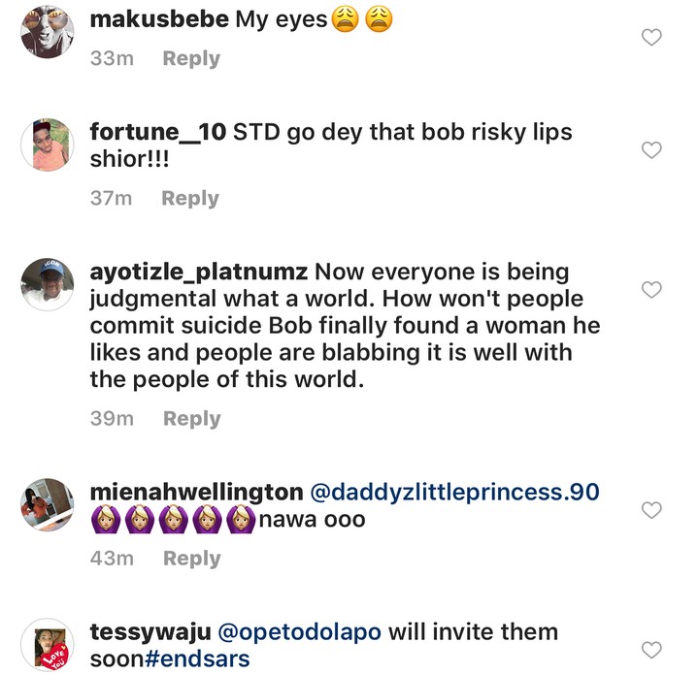Viewport: 699px width, 674px height.
Task: Heart the mienahwellington comment
Action: tap(652, 510)
